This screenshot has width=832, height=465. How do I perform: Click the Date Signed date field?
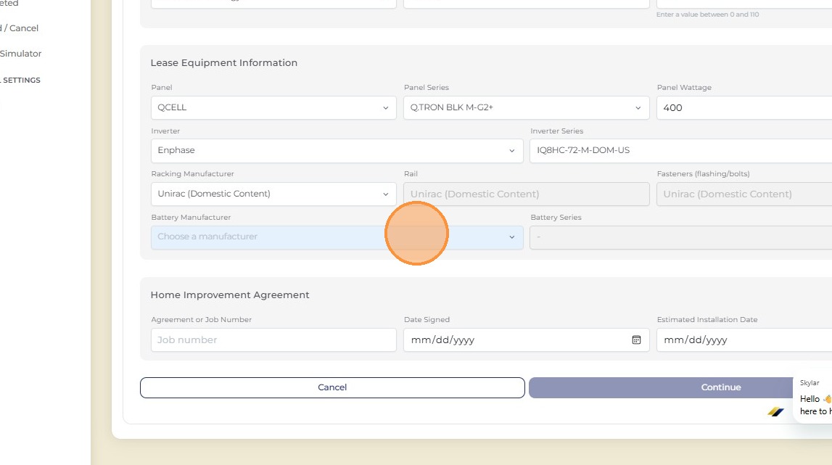point(527,340)
